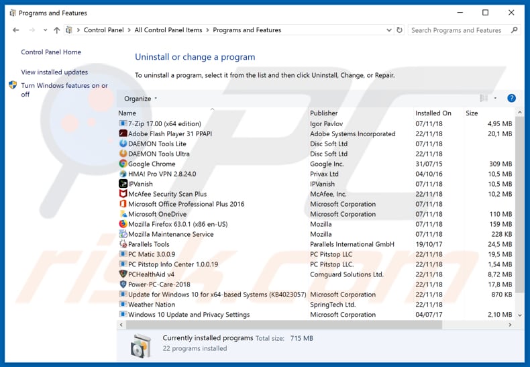Click View installed updates link
This screenshot has width=530, height=367.
[54, 72]
